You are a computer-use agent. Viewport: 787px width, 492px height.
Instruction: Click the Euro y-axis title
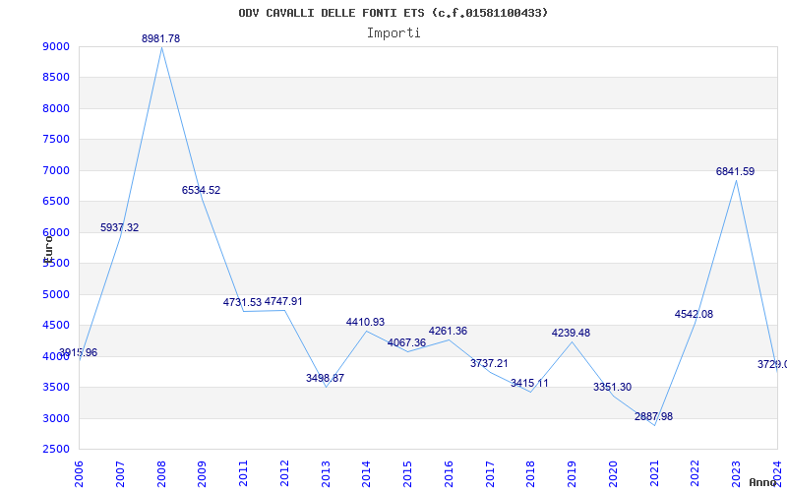pyautogui.click(x=47, y=248)
